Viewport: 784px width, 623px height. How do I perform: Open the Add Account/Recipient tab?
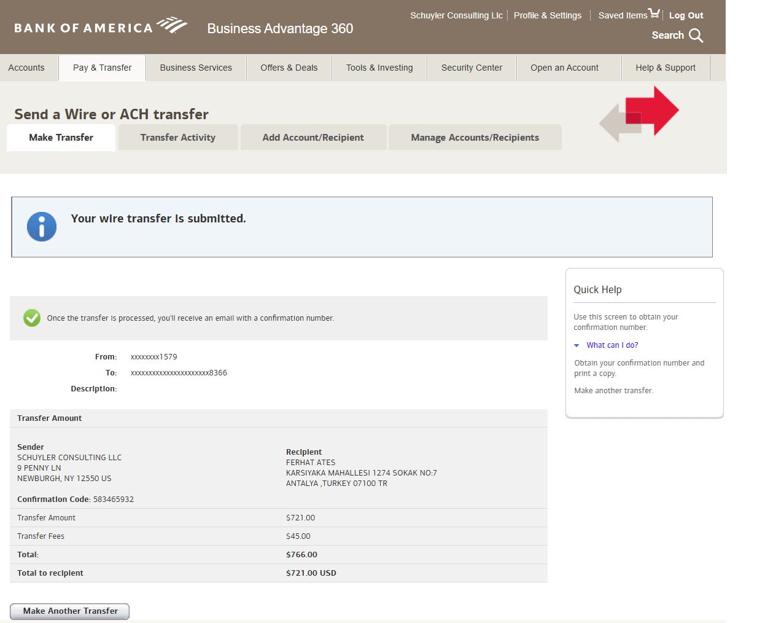click(313, 138)
